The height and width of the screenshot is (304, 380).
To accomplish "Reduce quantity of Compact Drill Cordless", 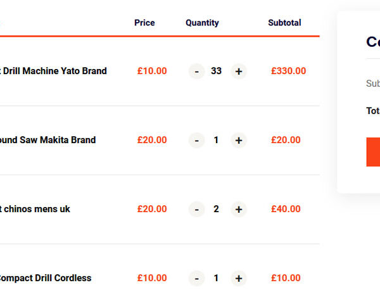I will click(x=196, y=278).
